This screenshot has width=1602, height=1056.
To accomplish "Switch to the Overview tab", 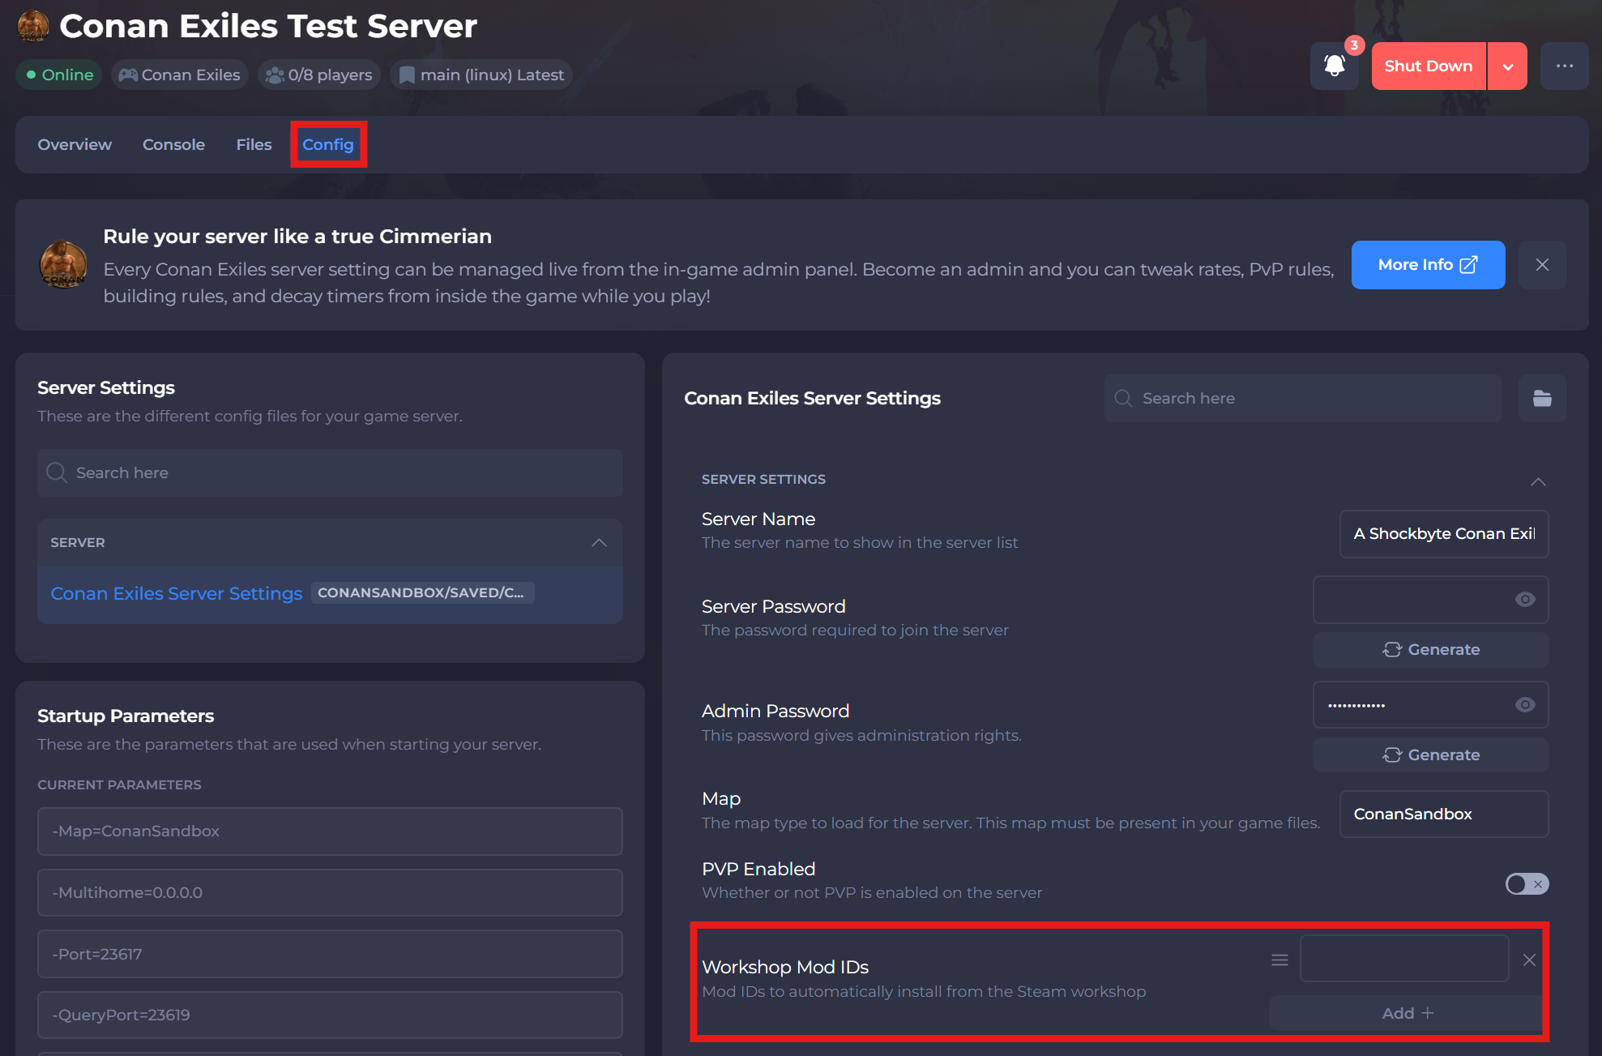I will pyautogui.click(x=75, y=144).
